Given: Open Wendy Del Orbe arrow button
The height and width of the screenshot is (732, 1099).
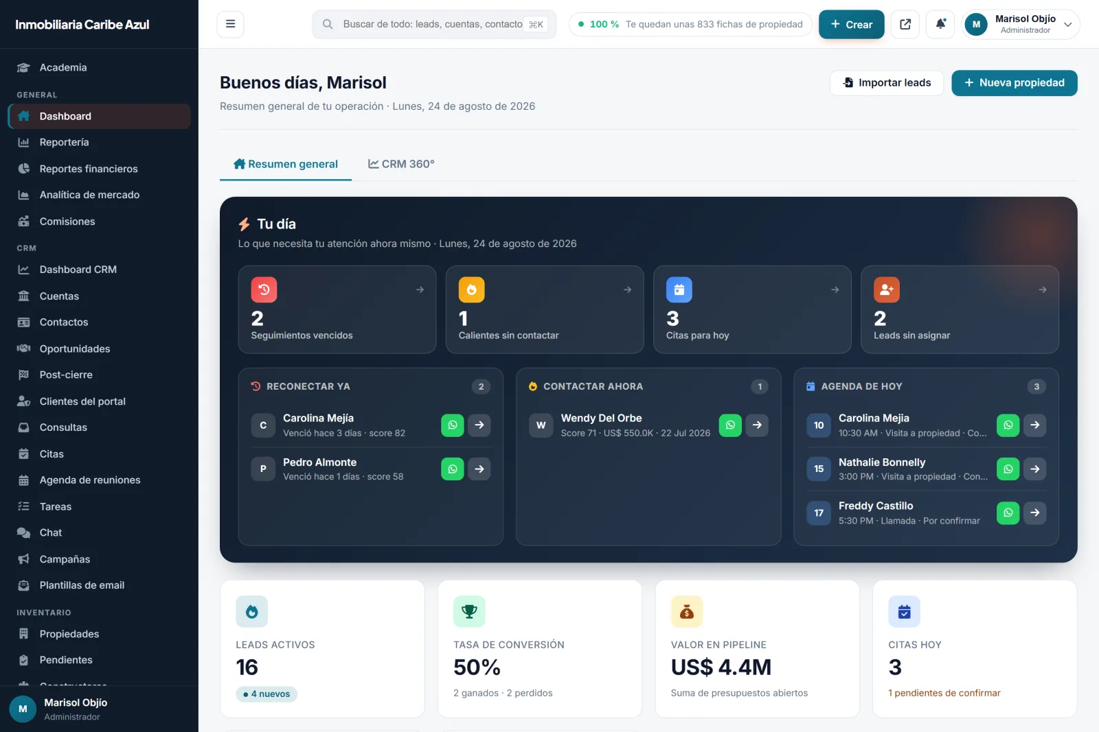Looking at the screenshot, I should coord(757,425).
